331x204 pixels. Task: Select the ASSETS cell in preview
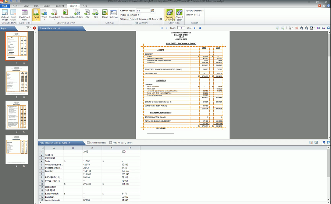click(x=54, y=155)
